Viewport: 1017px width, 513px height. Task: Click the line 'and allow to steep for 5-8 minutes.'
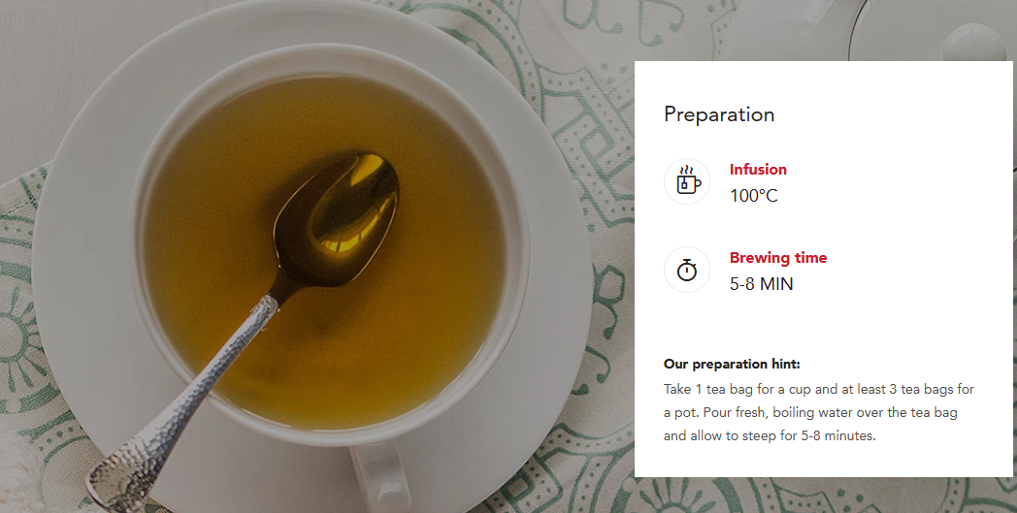(770, 435)
